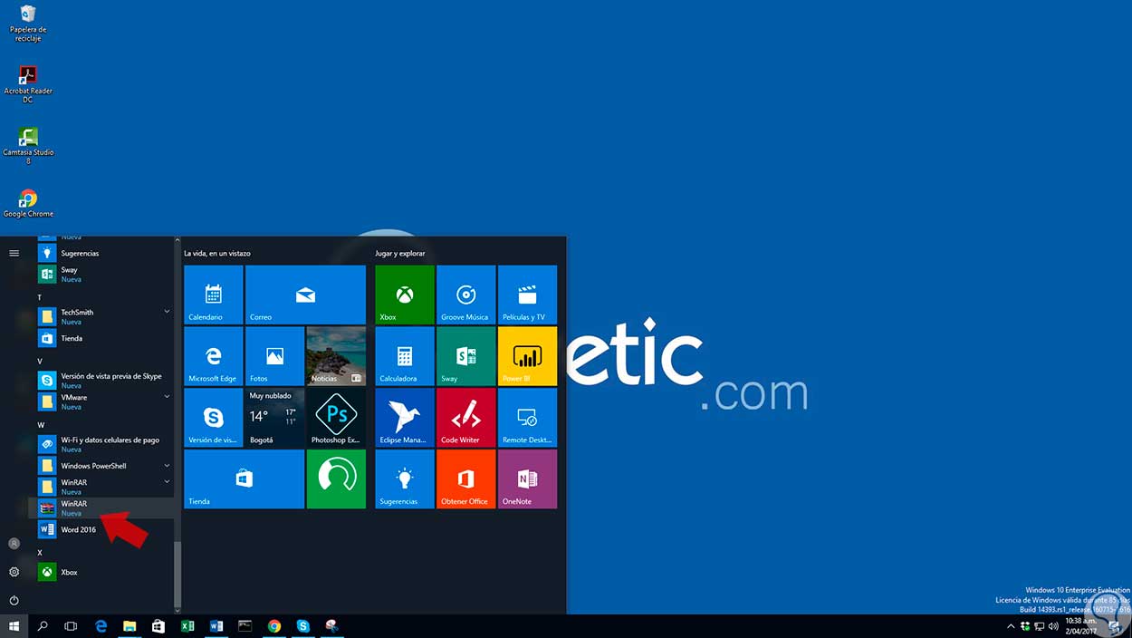Click the Power button in Start menu
Image resolution: width=1132 pixels, height=638 pixels.
point(14,600)
